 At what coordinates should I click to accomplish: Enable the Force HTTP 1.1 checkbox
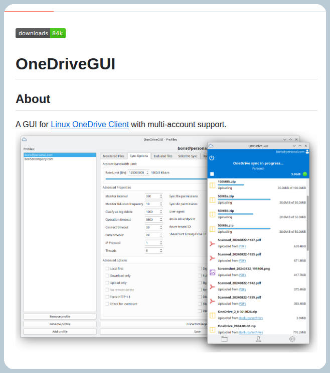[x=107, y=297]
